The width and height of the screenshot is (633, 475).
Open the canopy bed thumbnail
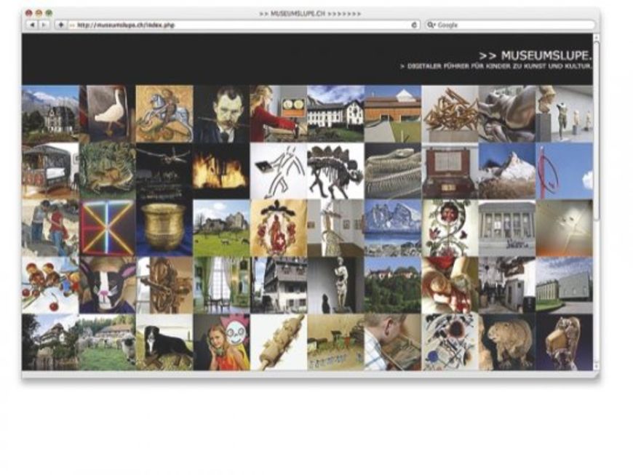point(50,171)
